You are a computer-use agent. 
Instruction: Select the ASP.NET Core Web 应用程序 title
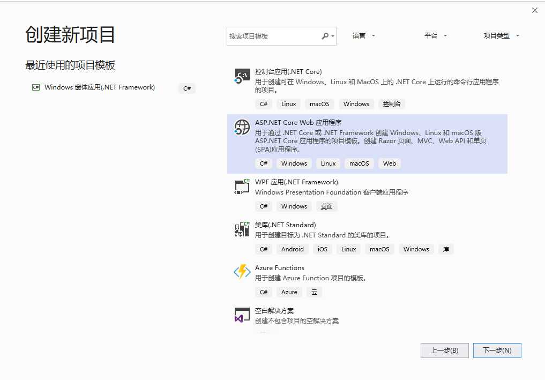pyautogui.click(x=298, y=122)
